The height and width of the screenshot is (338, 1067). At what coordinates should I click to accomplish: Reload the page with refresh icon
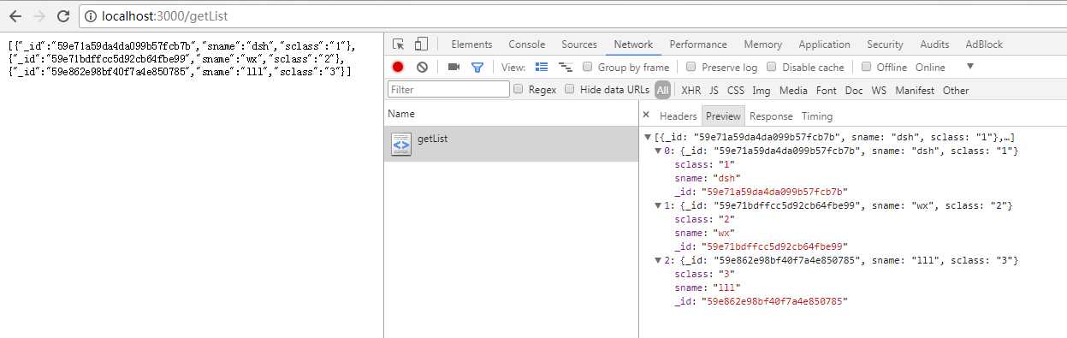(x=63, y=15)
